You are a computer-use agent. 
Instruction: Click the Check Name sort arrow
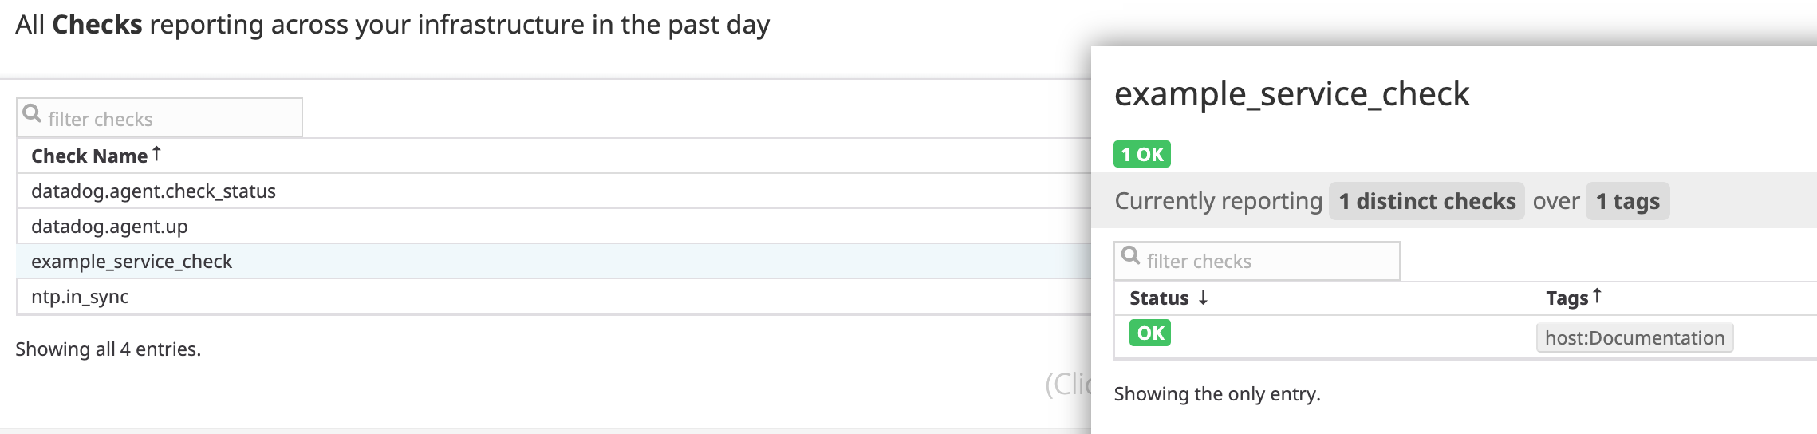(x=156, y=153)
